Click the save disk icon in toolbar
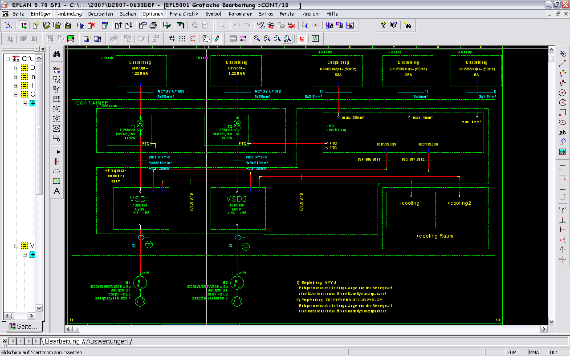Viewport: 570px width, 356px height. (x=67, y=25)
